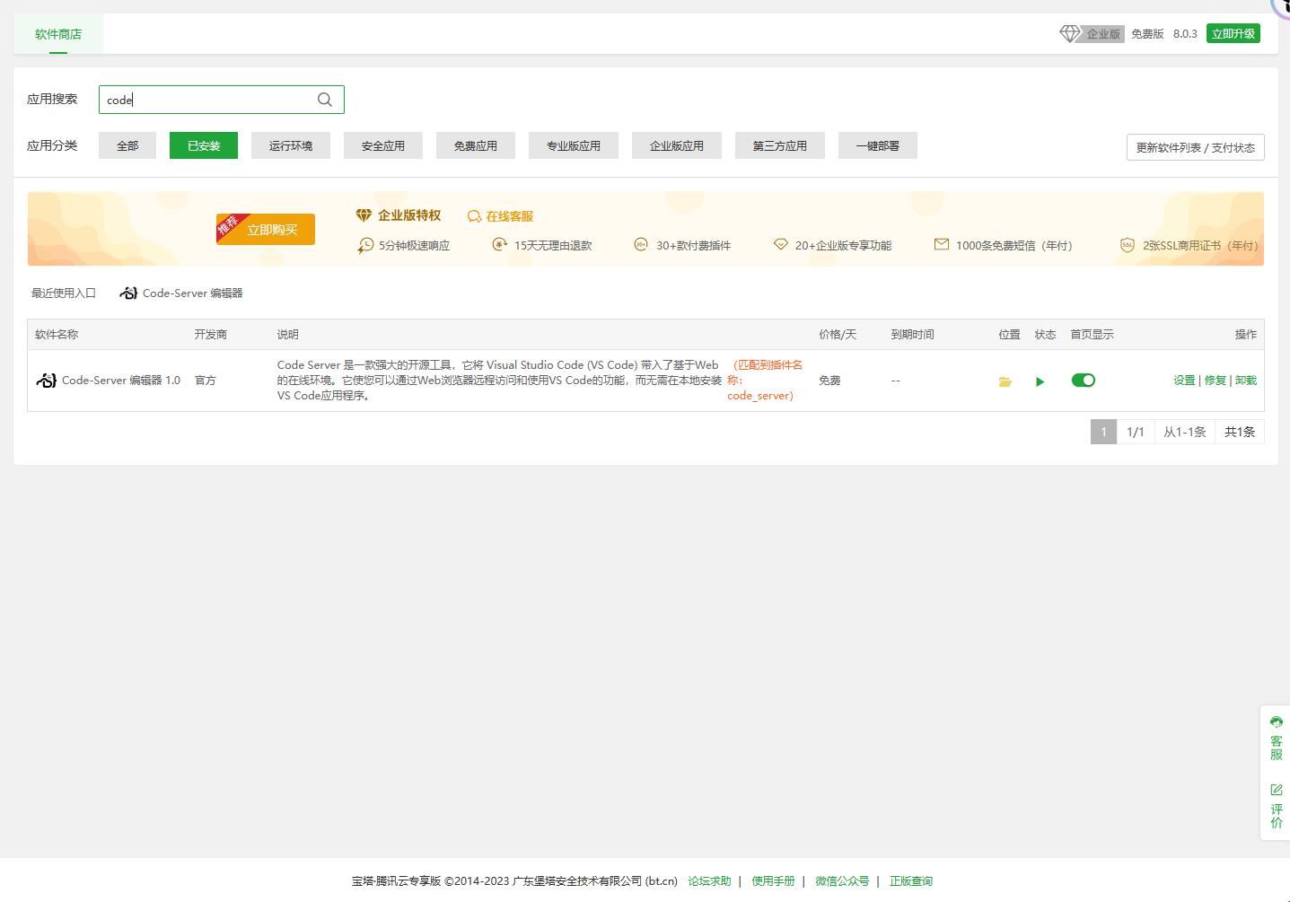Open the customer service headset icon
The width and height of the screenshot is (1290, 902).
[x=1276, y=722]
